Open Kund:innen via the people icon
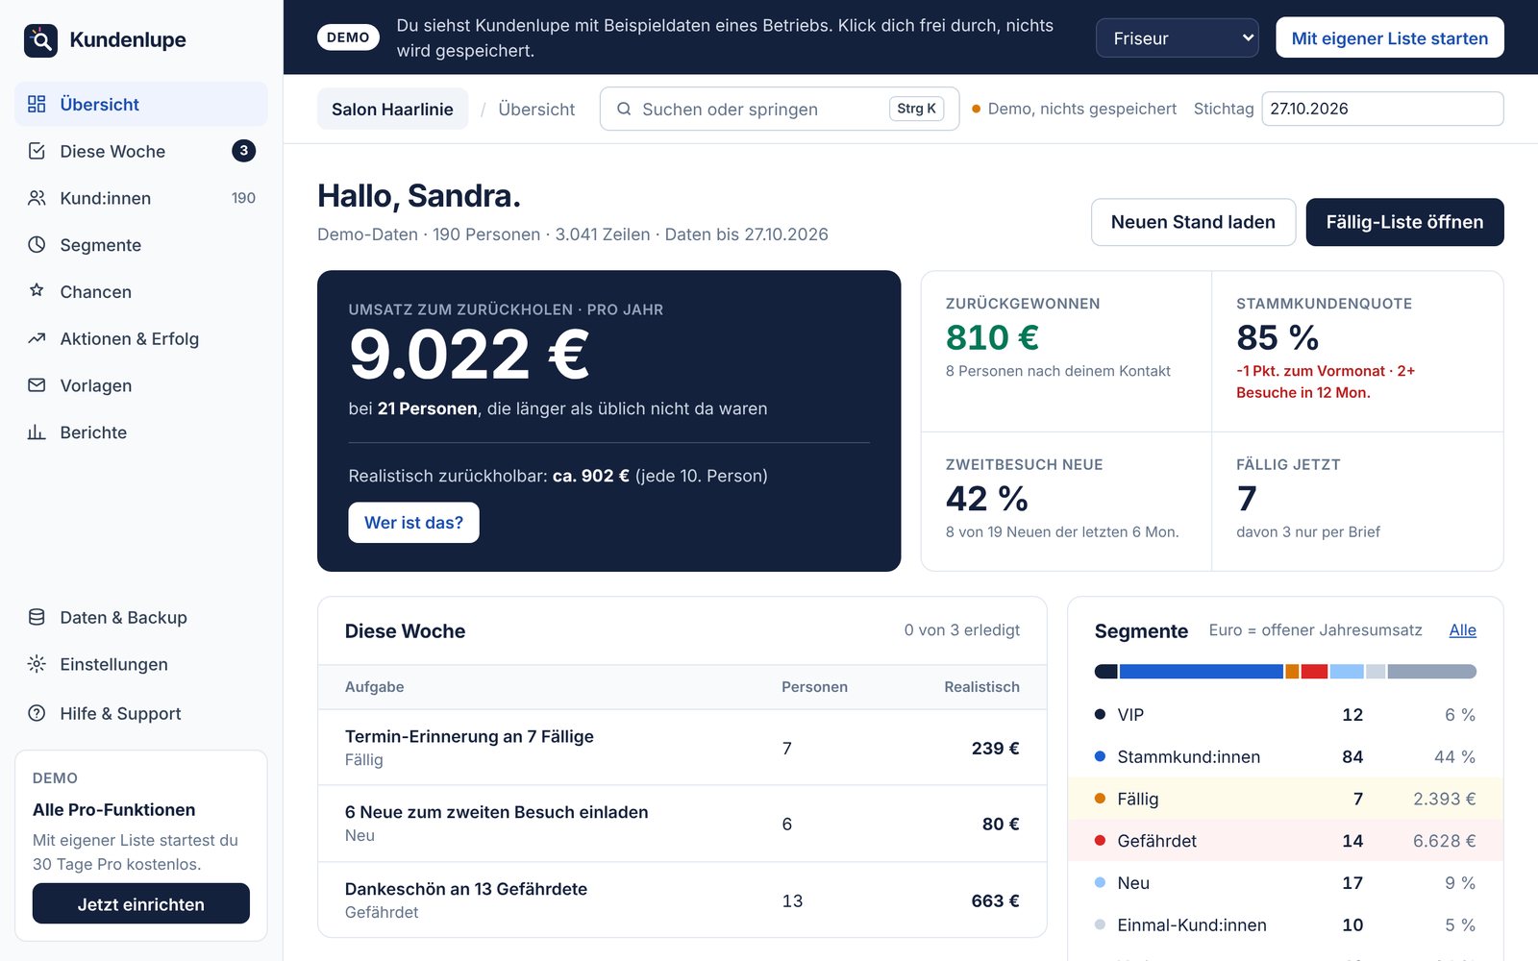 37,198
